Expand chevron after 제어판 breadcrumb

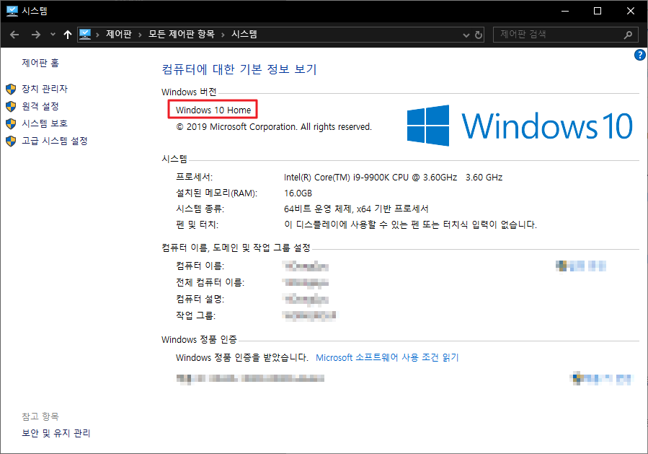[x=140, y=35]
